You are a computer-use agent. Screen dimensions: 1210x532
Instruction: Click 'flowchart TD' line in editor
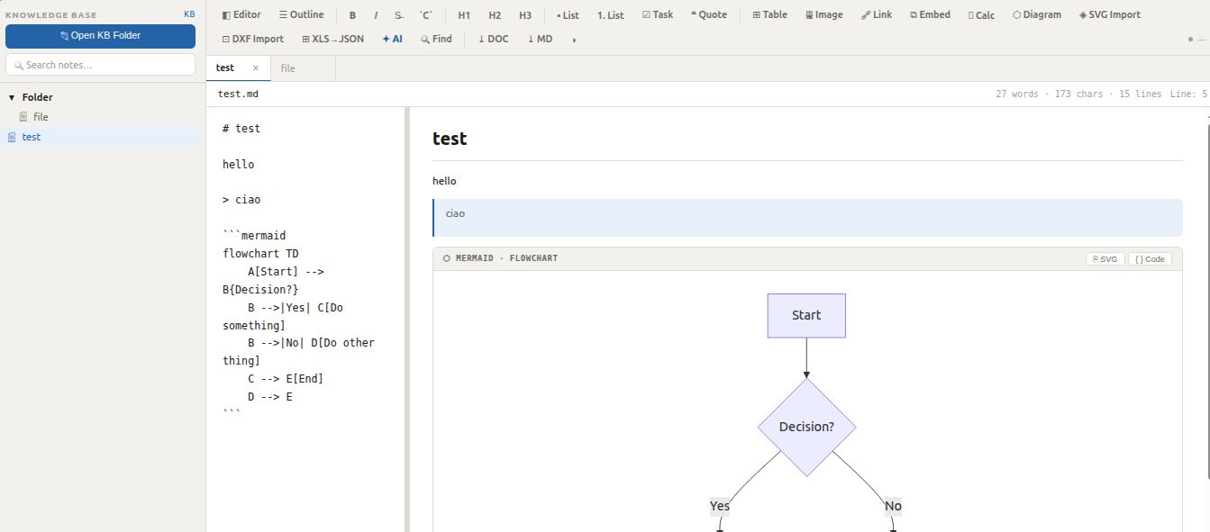click(x=260, y=254)
